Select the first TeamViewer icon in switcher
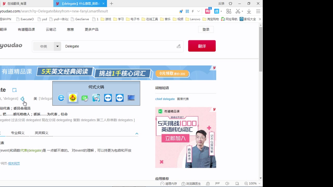Image resolution: width=333 pixels, height=187 pixels. (x=108, y=98)
